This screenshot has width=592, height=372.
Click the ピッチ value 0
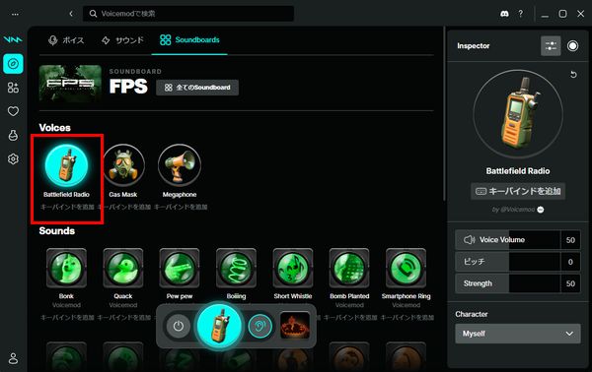[x=570, y=262]
